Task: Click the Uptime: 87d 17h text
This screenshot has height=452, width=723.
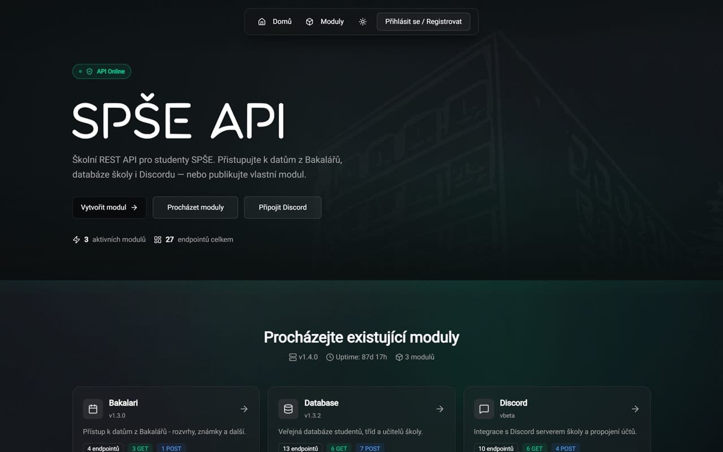Action: point(361,357)
